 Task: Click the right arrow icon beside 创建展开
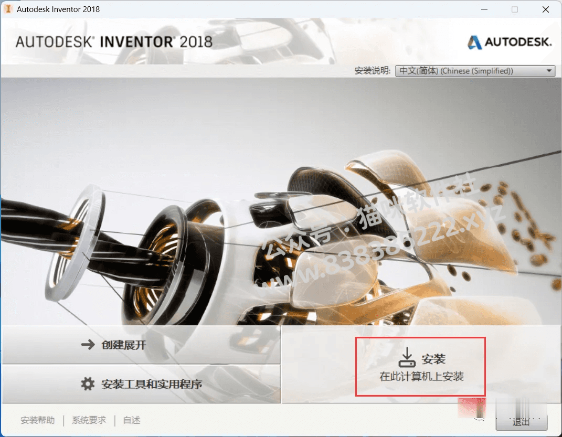[88, 345]
